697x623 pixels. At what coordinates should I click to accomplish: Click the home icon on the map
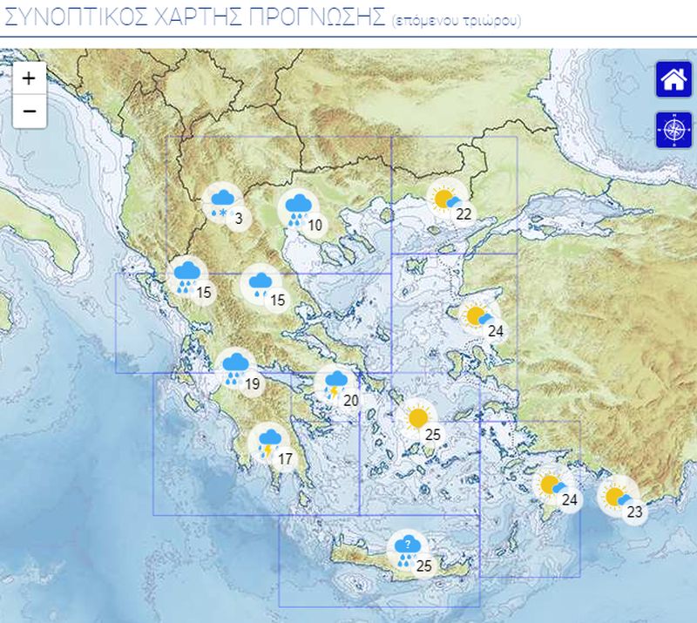pos(673,80)
